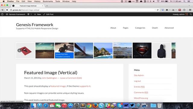Open the Pages nav item
Viewport: 193px width, 109px height.
125,28
